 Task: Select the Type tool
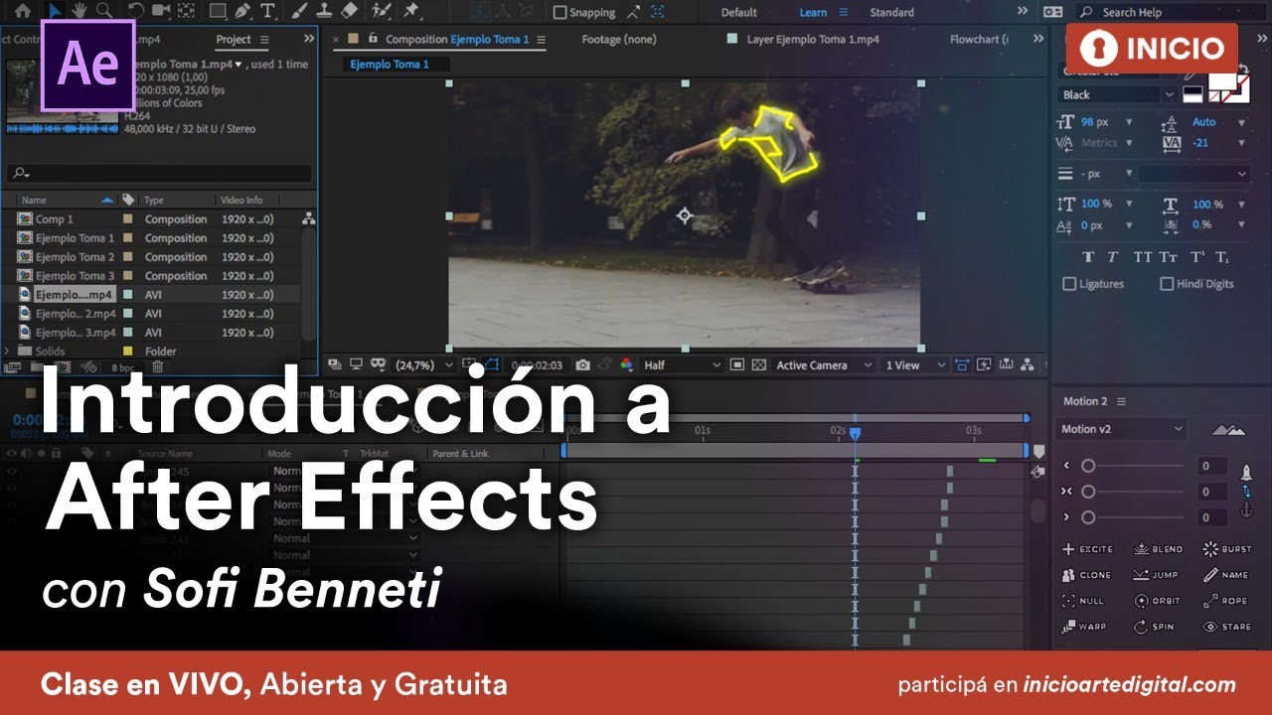(267, 11)
